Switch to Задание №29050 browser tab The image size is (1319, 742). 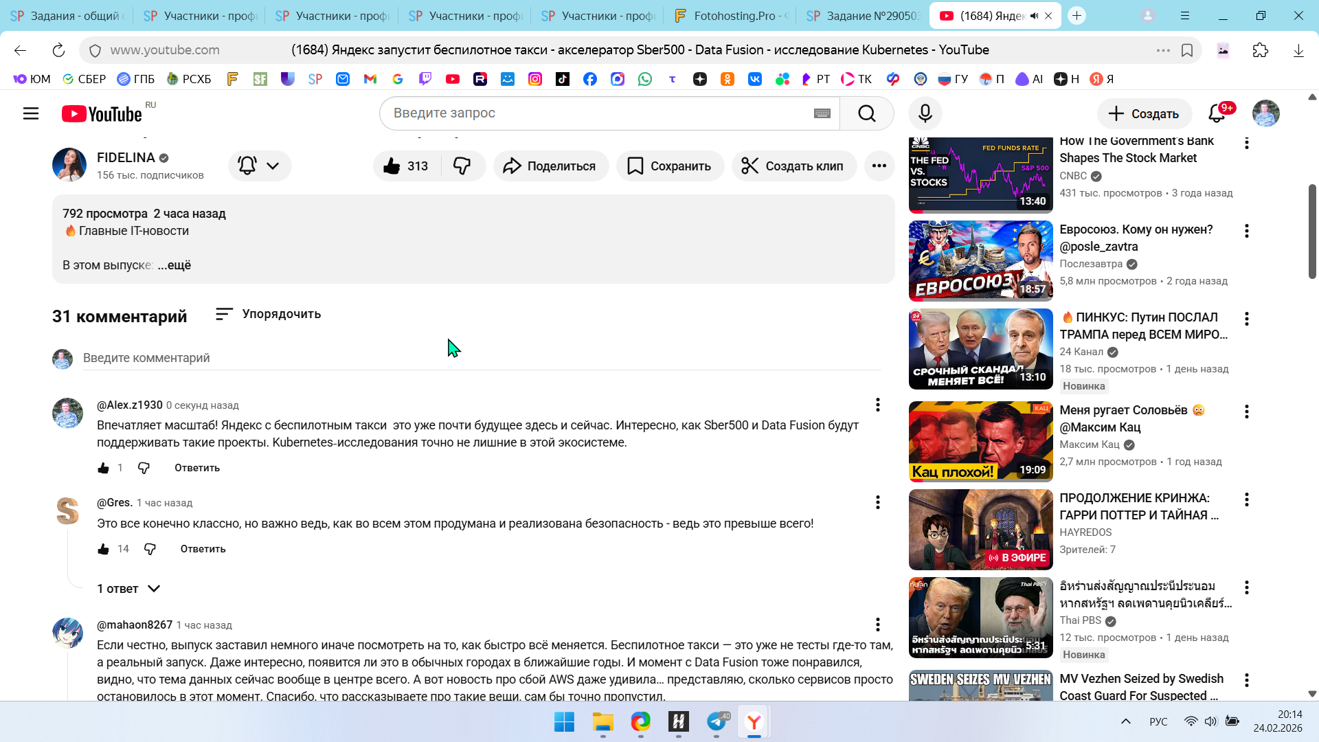tap(864, 16)
